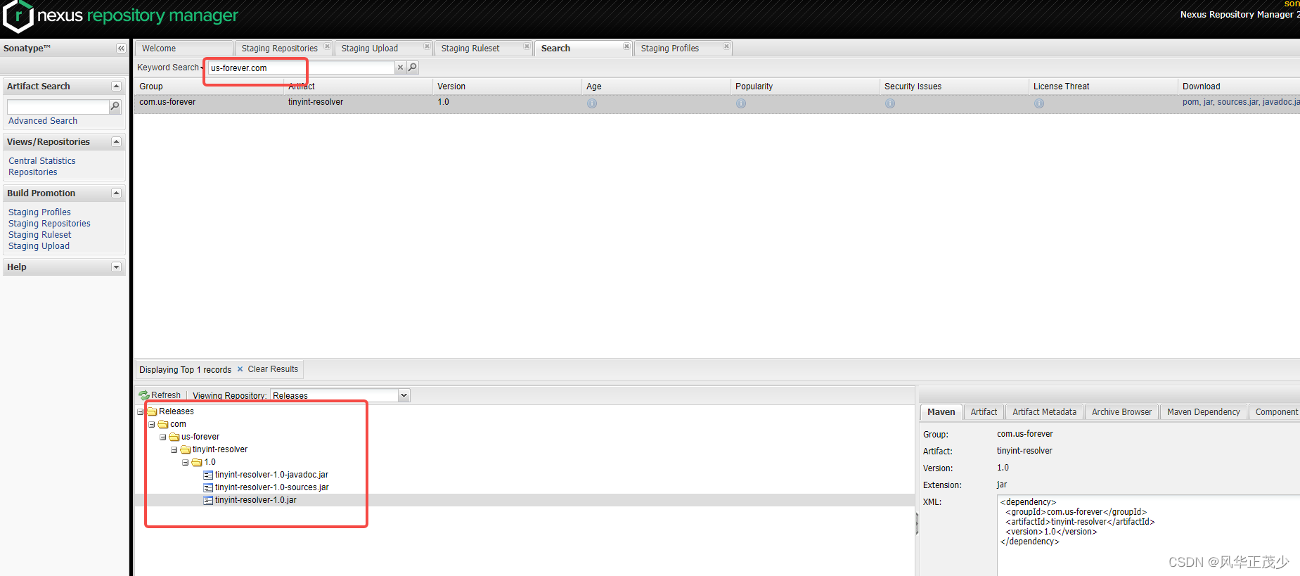This screenshot has width=1300, height=576.
Task: Close the Staging Profiles tab
Action: [x=726, y=46]
